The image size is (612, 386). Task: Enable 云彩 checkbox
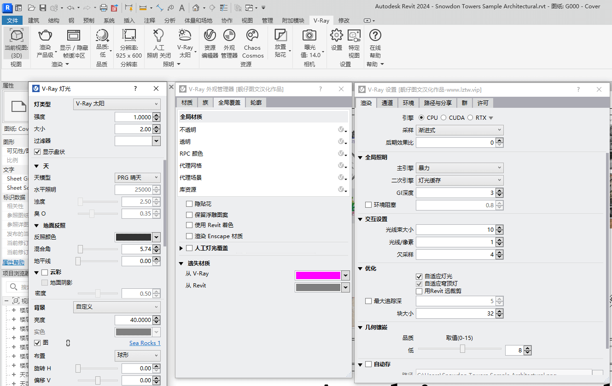(x=45, y=273)
